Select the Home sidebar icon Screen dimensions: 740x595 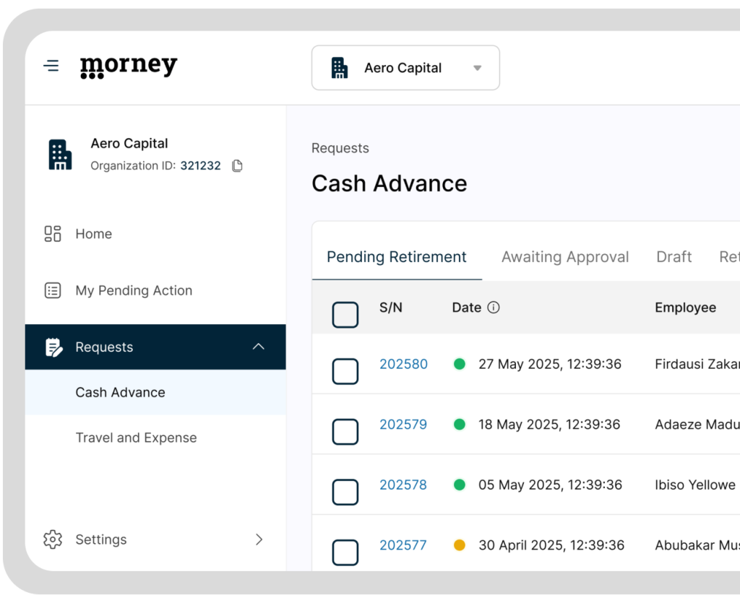point(51,233)
